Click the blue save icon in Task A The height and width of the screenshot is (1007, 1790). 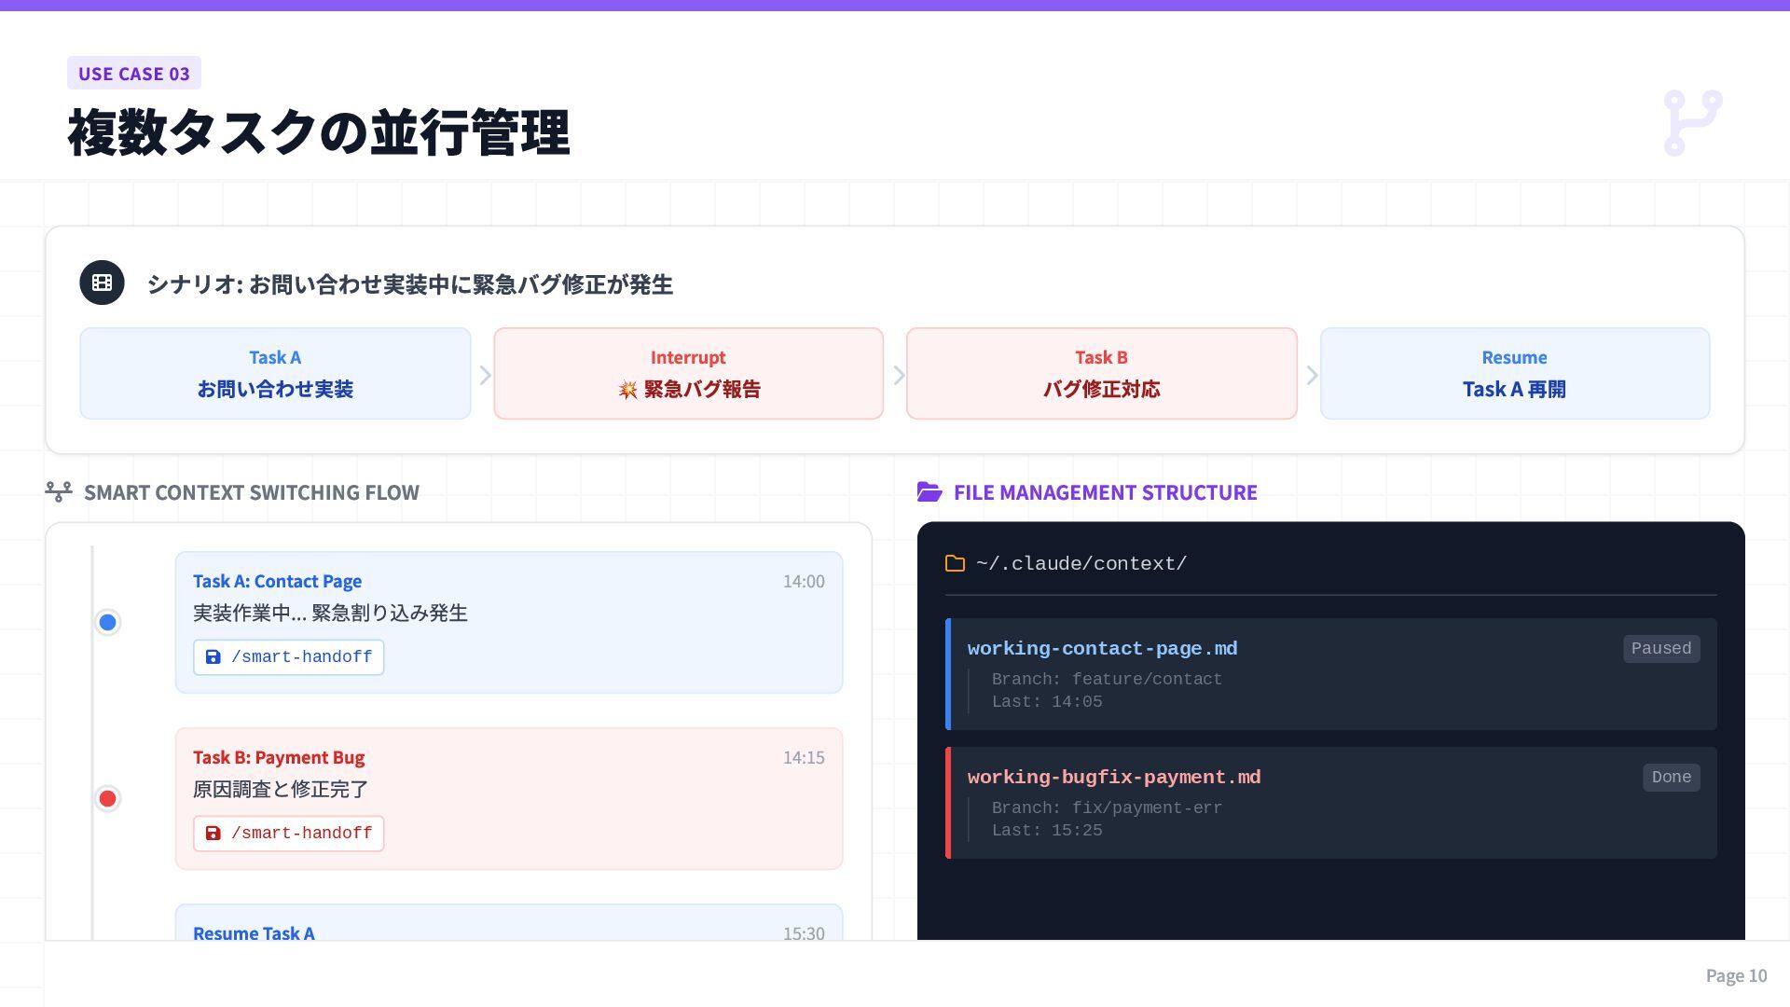click(x=213, y=657)
